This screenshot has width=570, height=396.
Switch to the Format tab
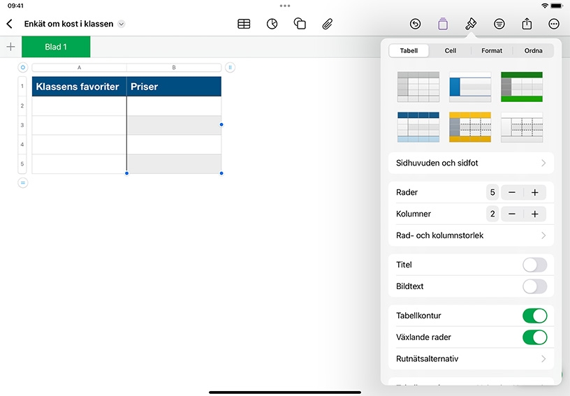point(492,50)
